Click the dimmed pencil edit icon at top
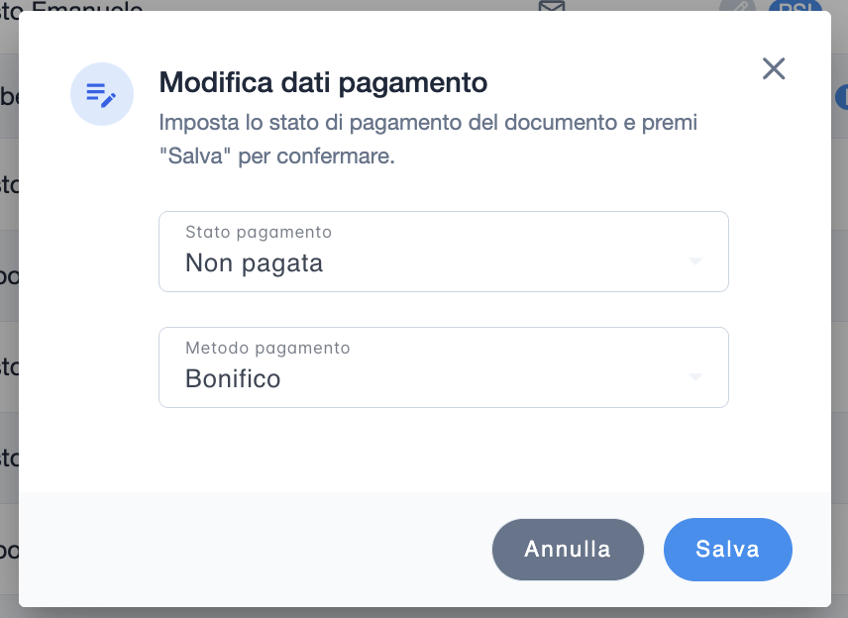Viewport: 848px width, 618px height. [736, 6]
